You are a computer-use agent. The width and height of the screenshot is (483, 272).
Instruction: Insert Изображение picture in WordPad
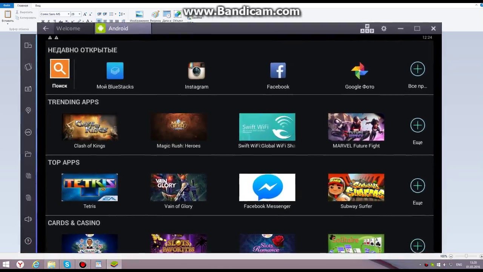(x=139, y=16)
